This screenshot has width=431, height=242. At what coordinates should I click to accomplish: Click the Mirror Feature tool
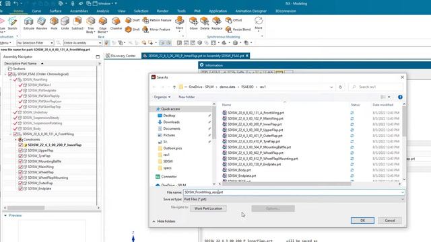pyautogui.click(x=156, y=30)
